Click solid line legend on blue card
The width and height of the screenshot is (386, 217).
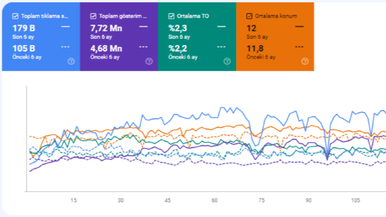(66, 26)
